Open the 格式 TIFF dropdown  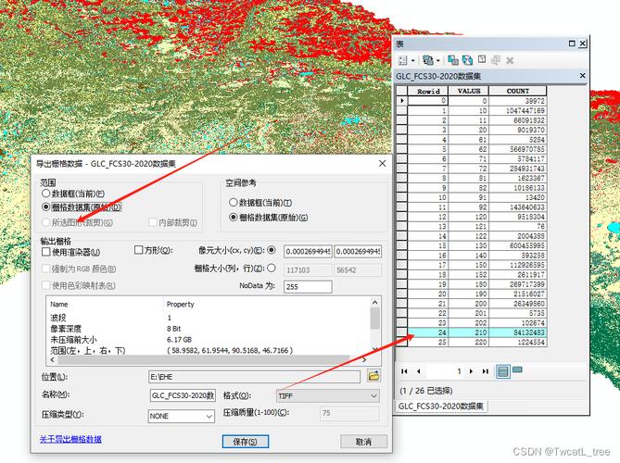[328, 395]
